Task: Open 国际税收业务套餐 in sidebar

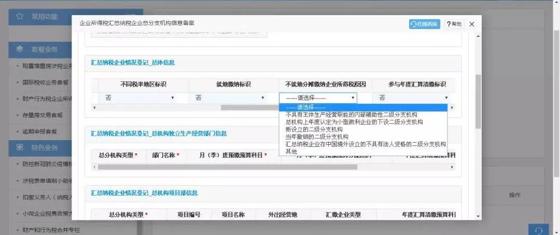Action: point(45,82)
